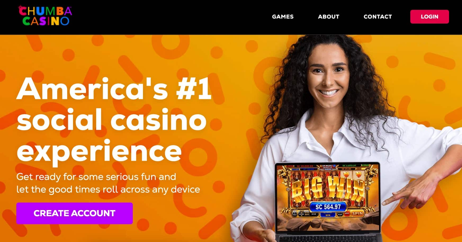Open the CONTACT navigation link
This screenshot has width=462, height=242.
[378, 17]
